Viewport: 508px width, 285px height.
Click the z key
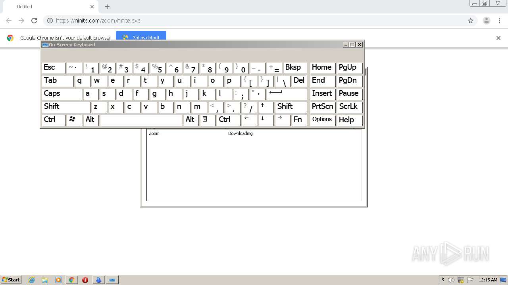[x=99, y=107]
